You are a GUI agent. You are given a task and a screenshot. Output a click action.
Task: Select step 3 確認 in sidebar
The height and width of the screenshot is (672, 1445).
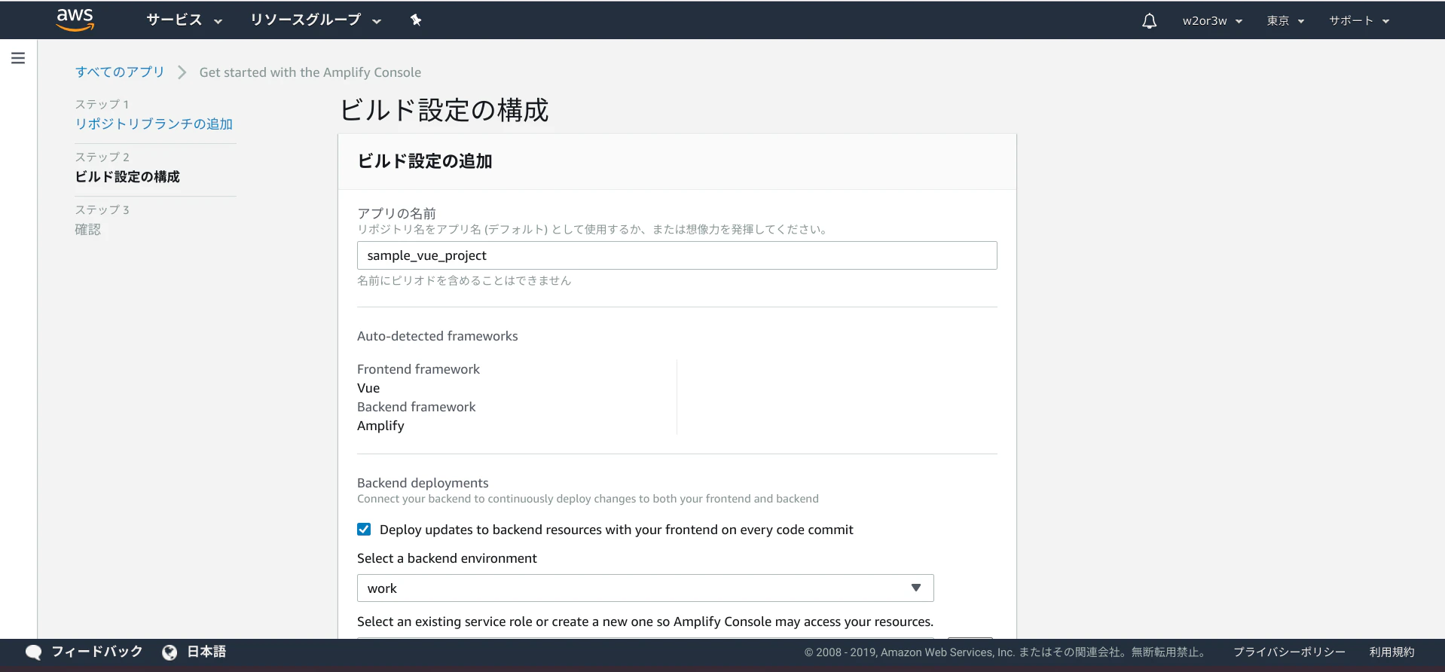(87, 230)
